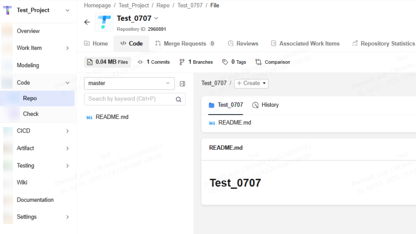Click the Repository Statistics chart icon
This screenshot has height=234, width=416.
(355, 43)
